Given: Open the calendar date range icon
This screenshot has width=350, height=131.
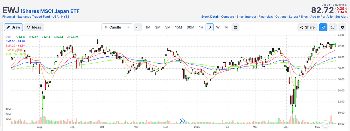Looking at the screenshot, I should pos(235,27).
